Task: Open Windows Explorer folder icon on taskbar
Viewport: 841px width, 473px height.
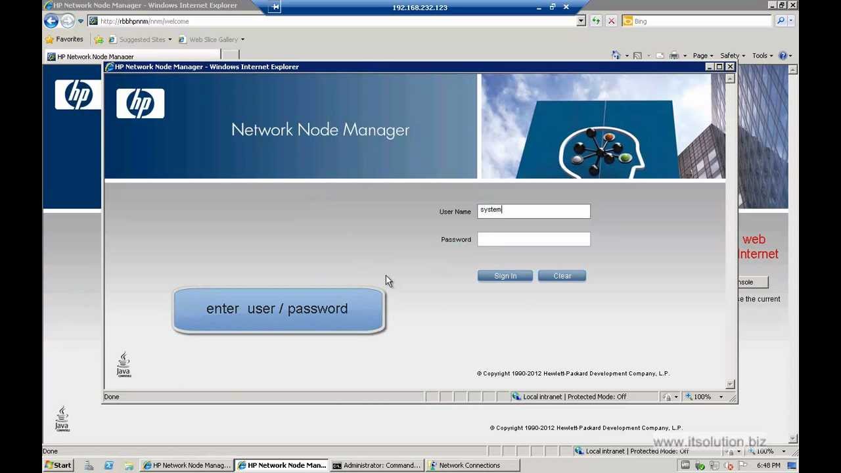Action: (129, 466)
